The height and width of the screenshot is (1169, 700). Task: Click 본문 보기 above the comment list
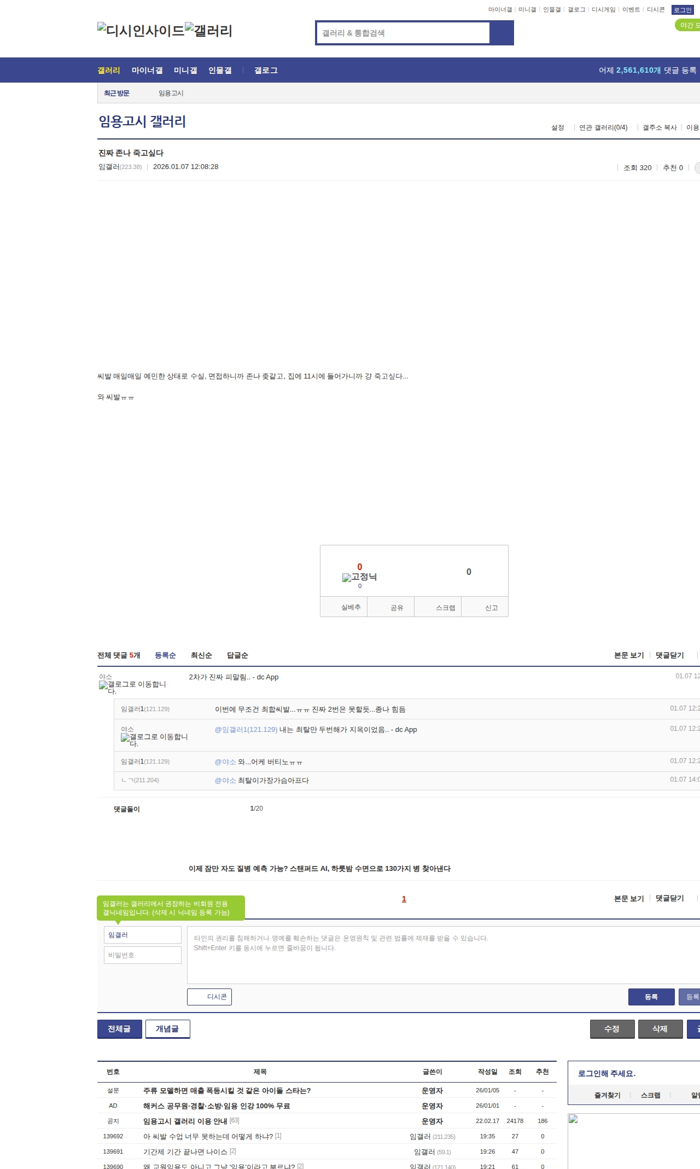(x=629, y=655)
